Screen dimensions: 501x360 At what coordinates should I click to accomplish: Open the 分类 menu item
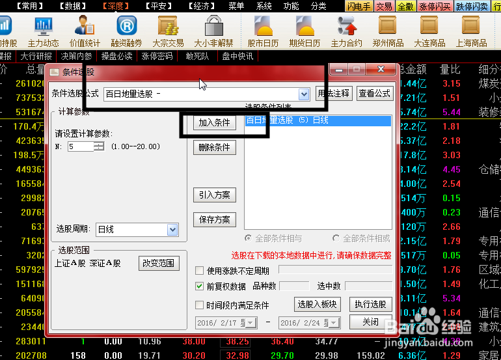tap(319, 6)
